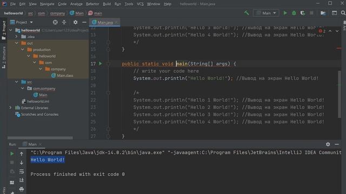The height and width of the screenshot is (194, 346).
Task: Print console output with printer icon
Action: point(22,189)
